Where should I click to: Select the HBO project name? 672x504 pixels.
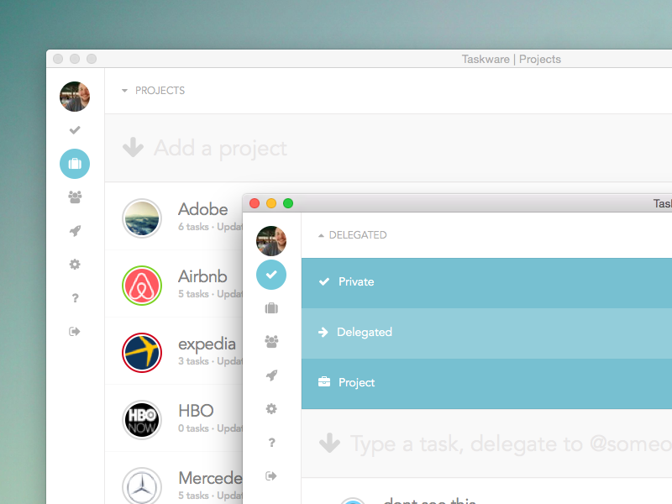click(196, 411)
